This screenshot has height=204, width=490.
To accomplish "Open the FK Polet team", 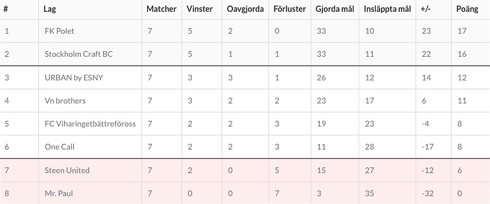I will point(59,31).
